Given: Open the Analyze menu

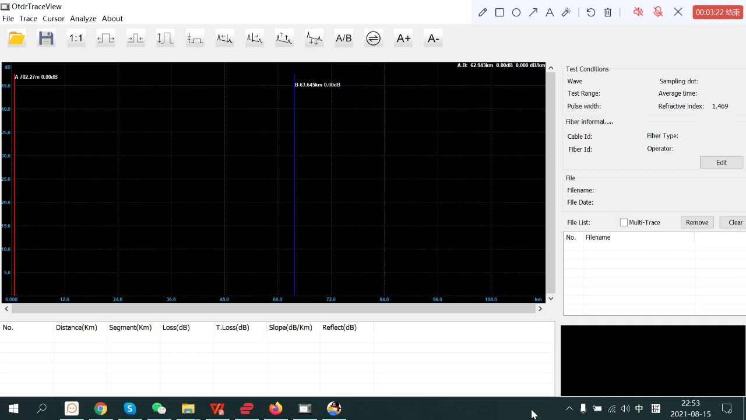Looking at the screenshot, I should (83, 19).
